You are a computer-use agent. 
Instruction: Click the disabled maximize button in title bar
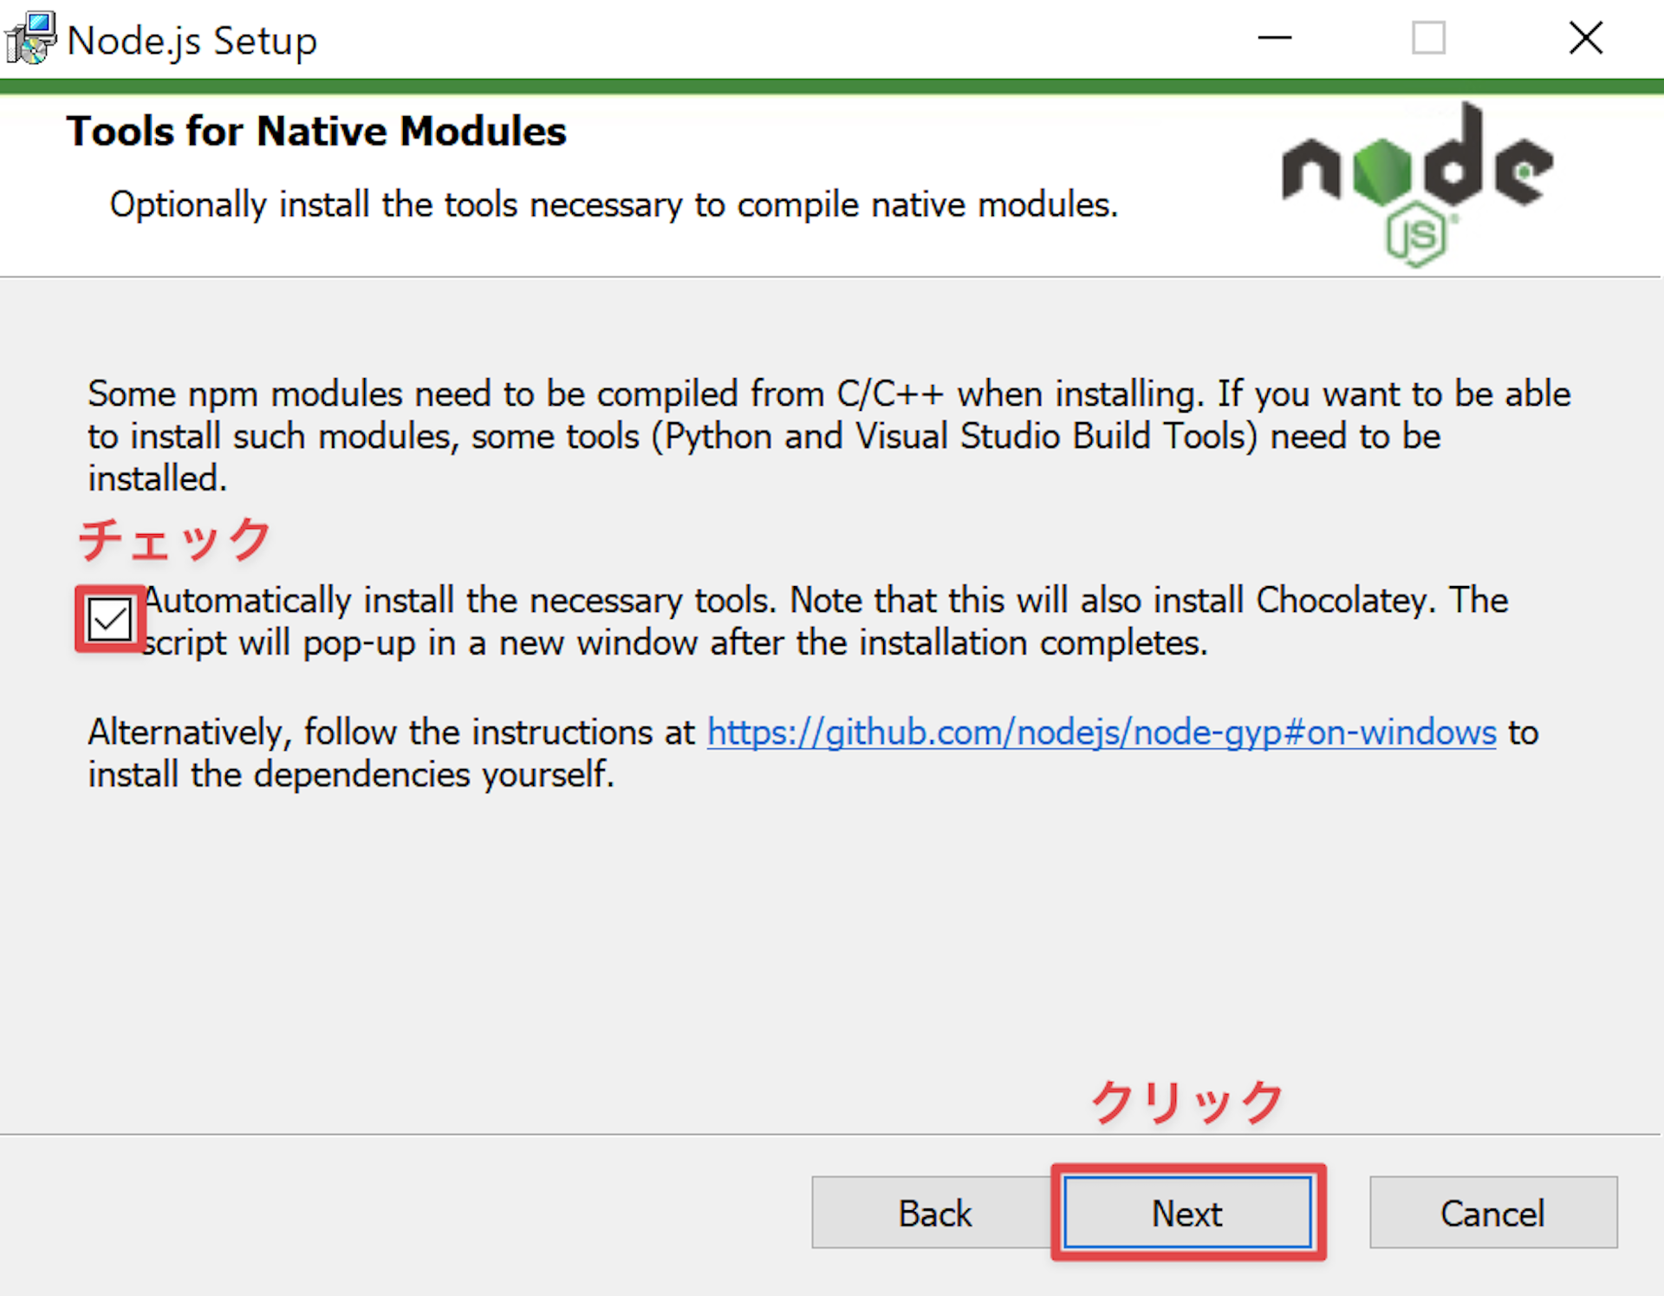(1428, 38)
